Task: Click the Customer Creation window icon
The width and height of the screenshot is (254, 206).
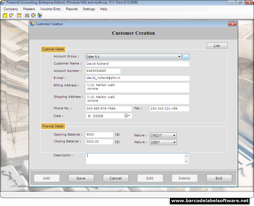Action: click(x=32, y=24)
